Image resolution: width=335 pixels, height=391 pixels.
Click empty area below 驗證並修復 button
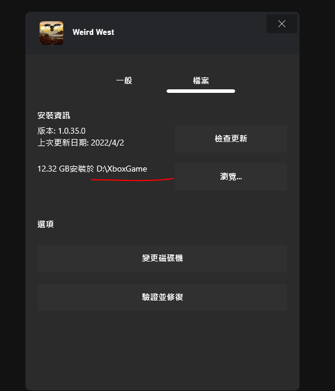point(162,349)
